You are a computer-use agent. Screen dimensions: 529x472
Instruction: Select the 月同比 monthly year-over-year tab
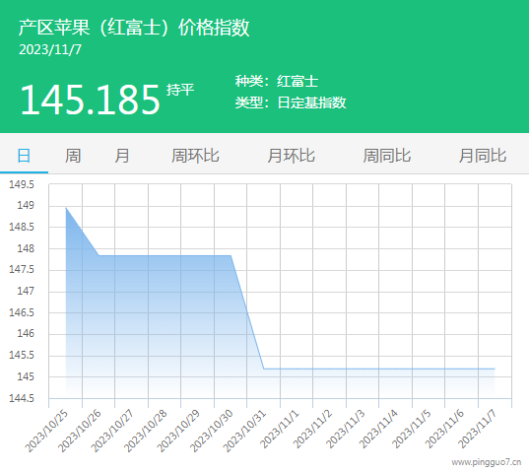[x=483, y=156]
